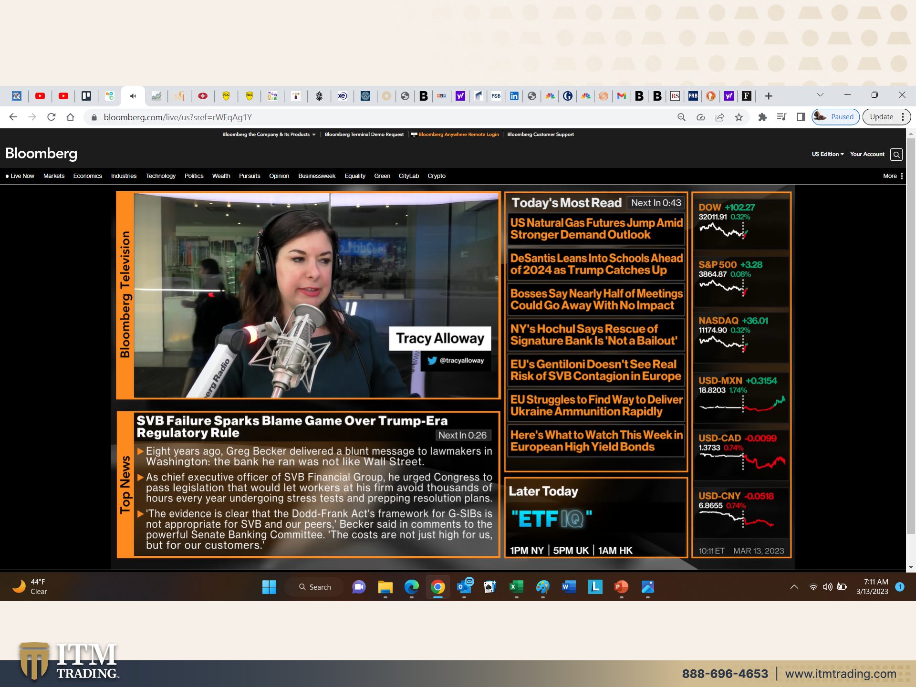The height and width of the screenshot is (687, 916).
Task: Reload the Bloomberg live page
Action: (x=51, y=117)
